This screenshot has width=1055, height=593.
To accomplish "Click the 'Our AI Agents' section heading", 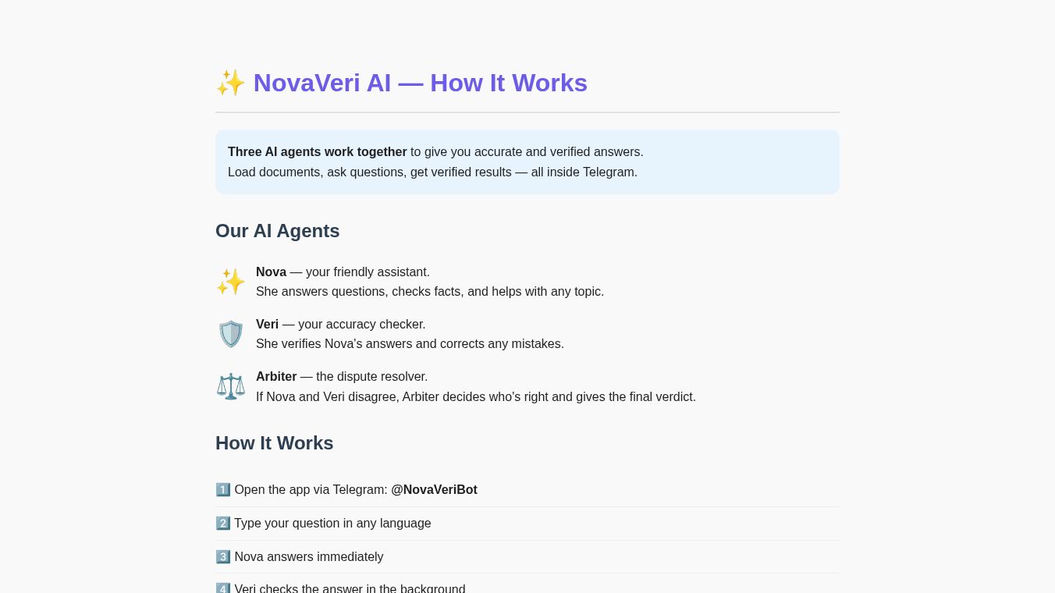I will (x=278, y=231).
